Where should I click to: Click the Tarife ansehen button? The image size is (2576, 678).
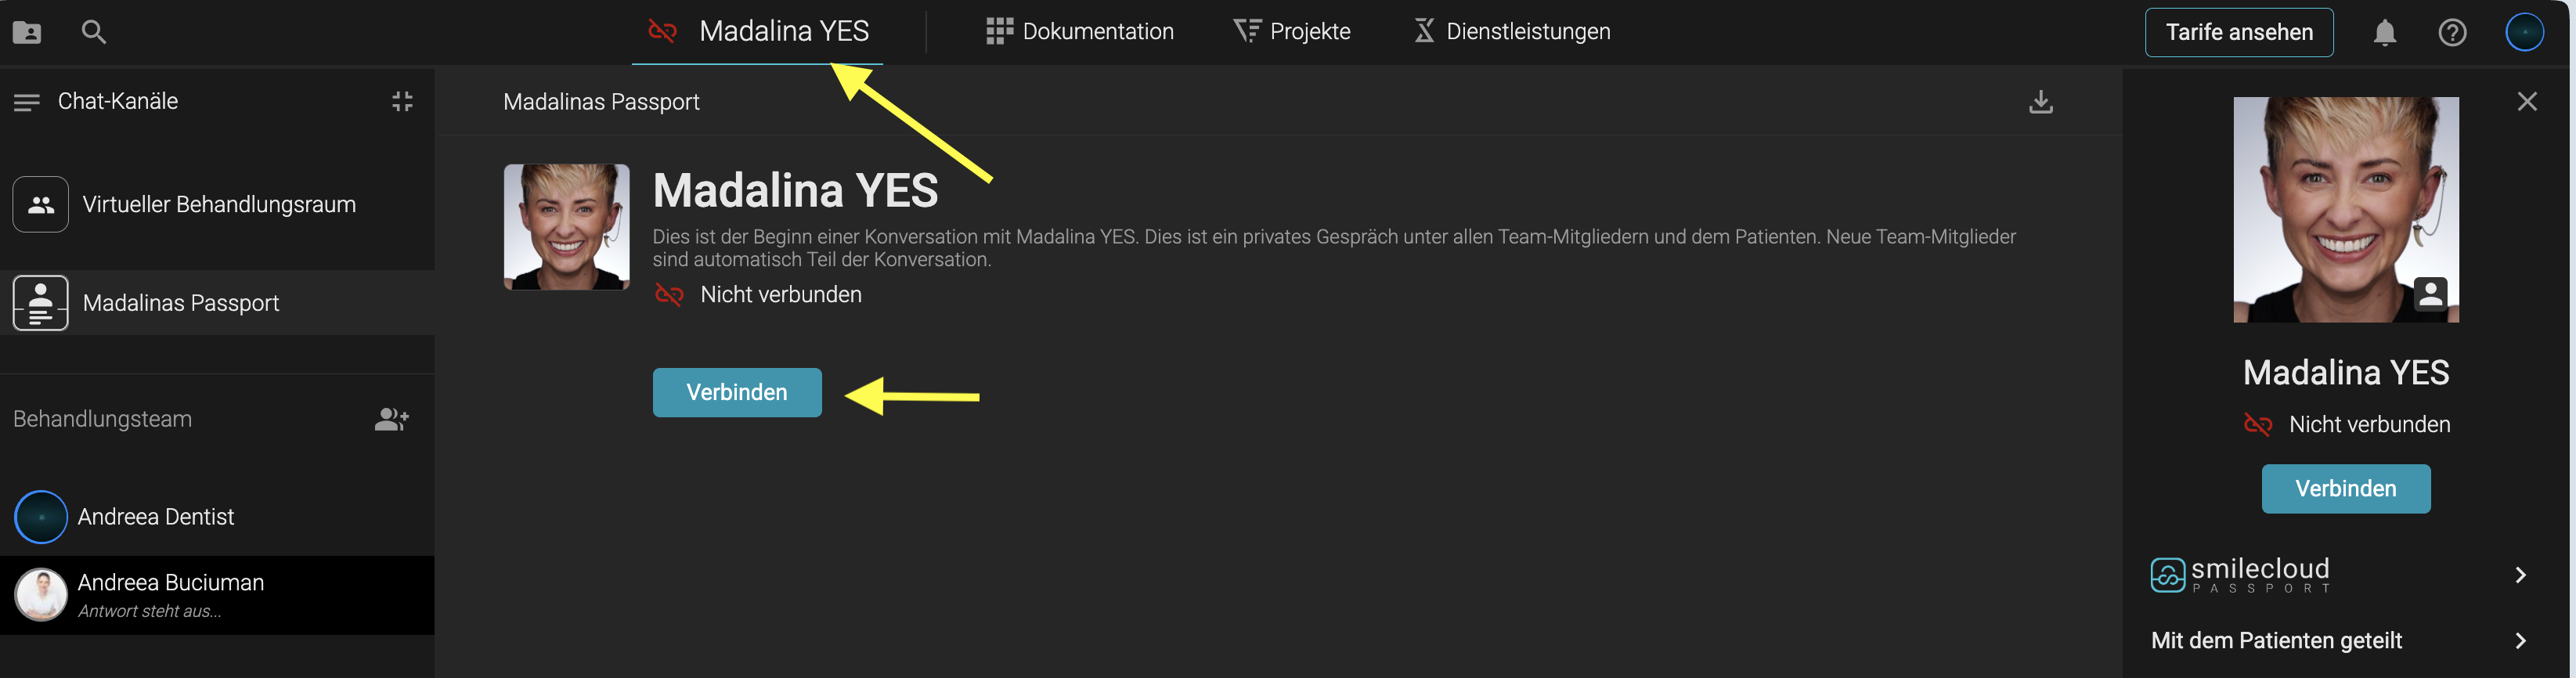pyautogui.click(x=2238, y=33)
